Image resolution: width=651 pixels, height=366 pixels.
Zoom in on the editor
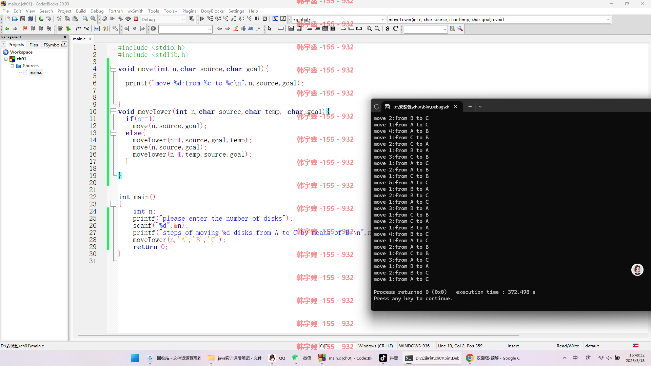(369, 29)
